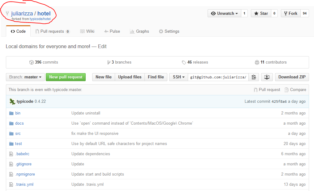Edit the repository description
This screenshot has width=314, height=191.
click(102, 47)
